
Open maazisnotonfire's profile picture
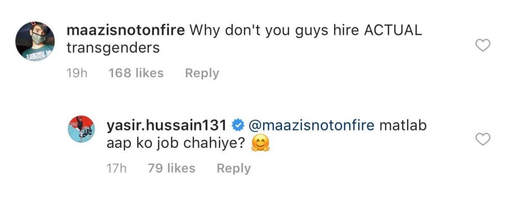coord(35,41)
